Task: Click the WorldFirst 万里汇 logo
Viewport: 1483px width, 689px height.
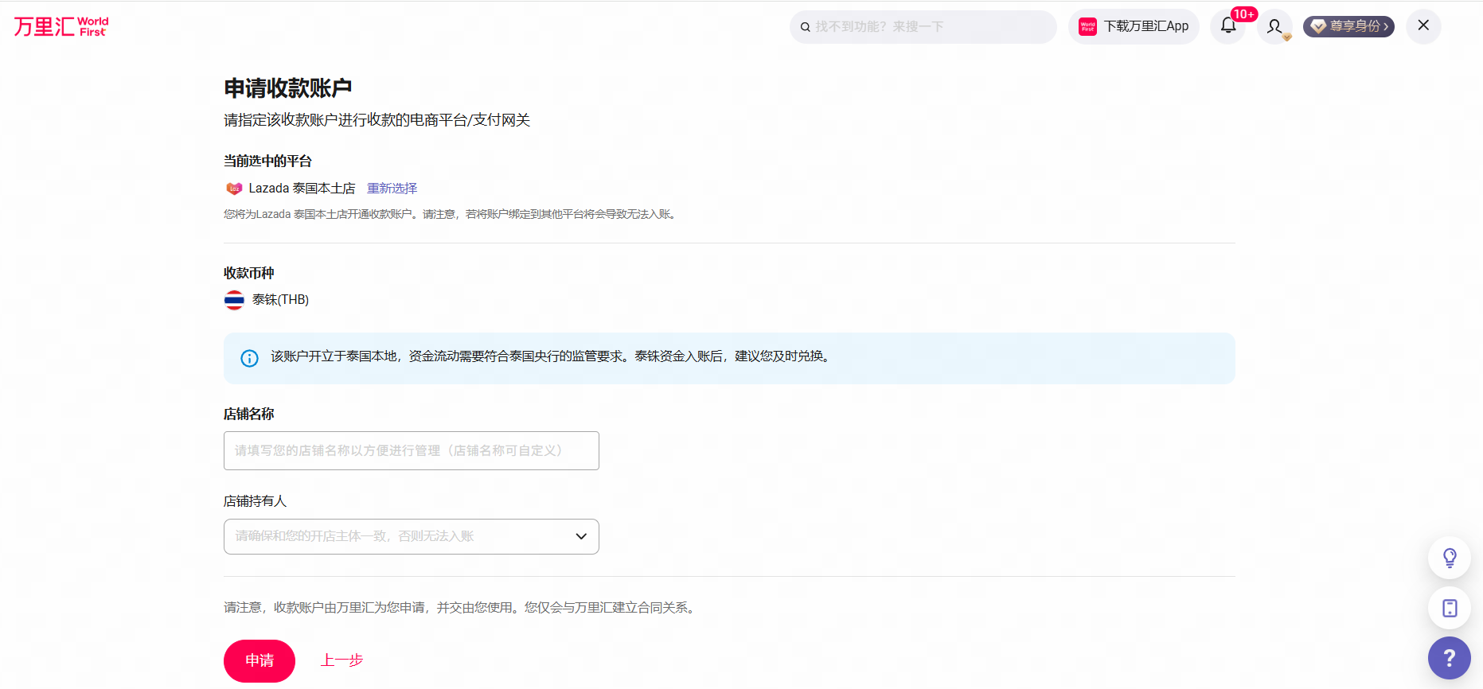Action: [x=61, y=26]
